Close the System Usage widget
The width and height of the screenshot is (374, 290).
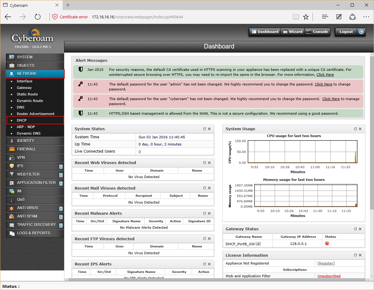pos(360,129)
